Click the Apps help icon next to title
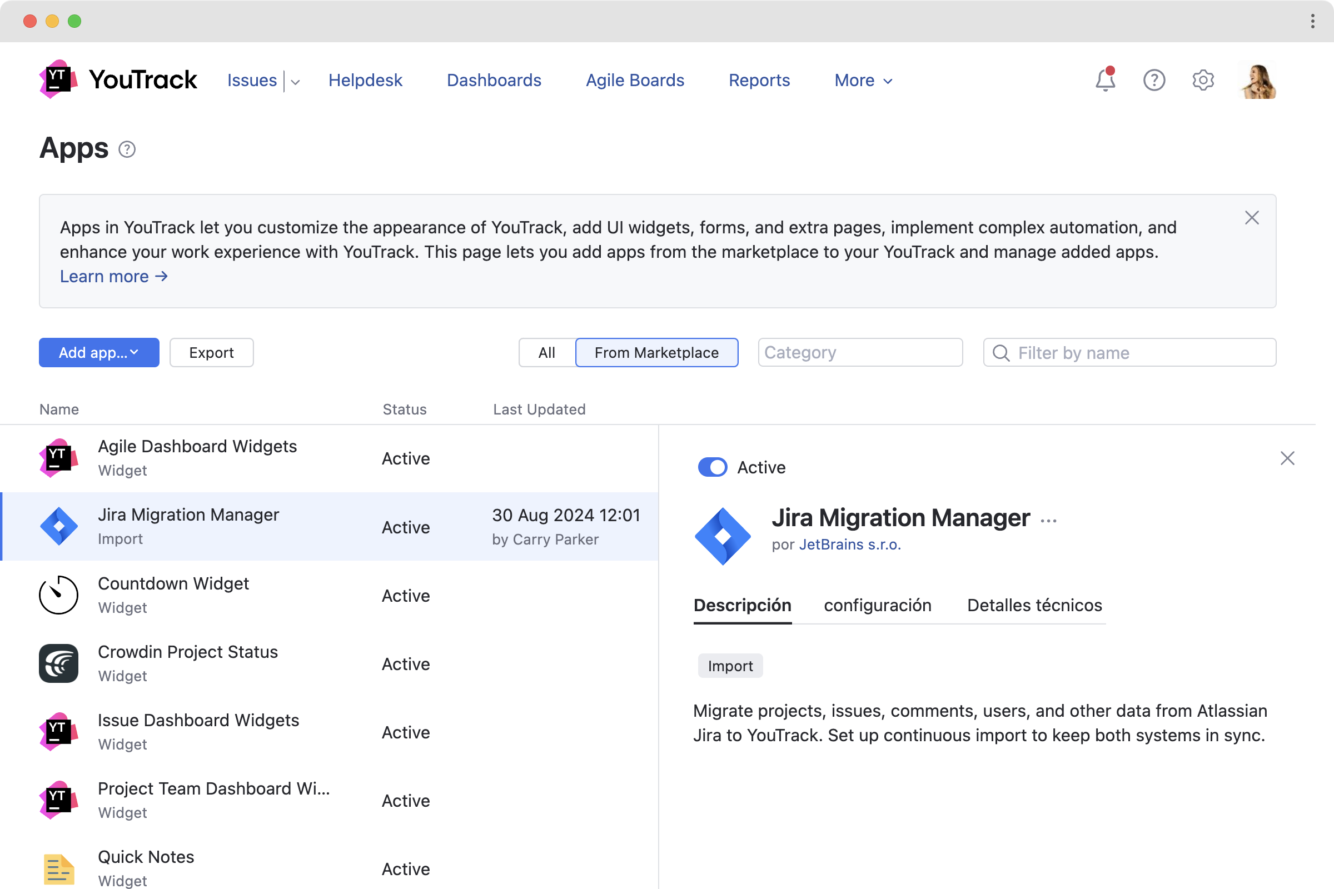The width and height of the screenshot is (1334, 889). (127, 149)
